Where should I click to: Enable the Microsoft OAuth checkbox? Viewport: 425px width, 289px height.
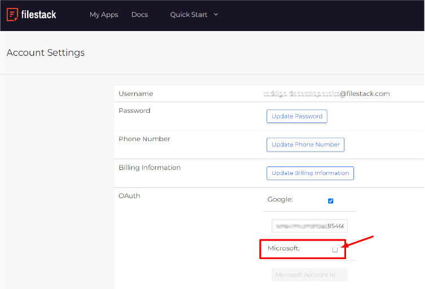click(x=335, y=249)
